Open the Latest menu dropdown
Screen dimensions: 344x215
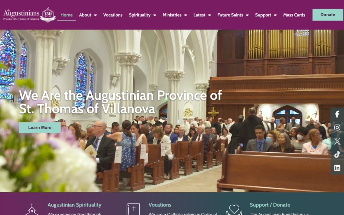click(202, 15)
